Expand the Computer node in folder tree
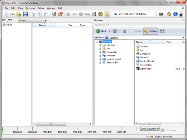The image size is (187, 140). [x=101, y=52]
